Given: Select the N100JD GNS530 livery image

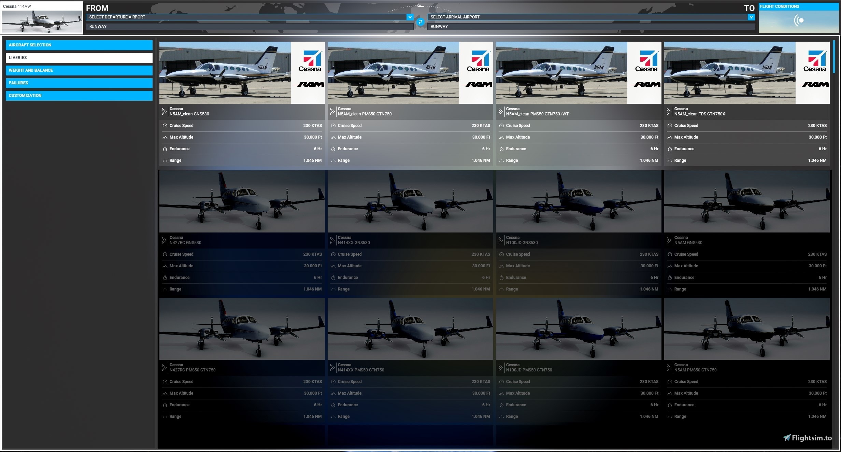Looking at the screenshot, I should tap(579, 201).
